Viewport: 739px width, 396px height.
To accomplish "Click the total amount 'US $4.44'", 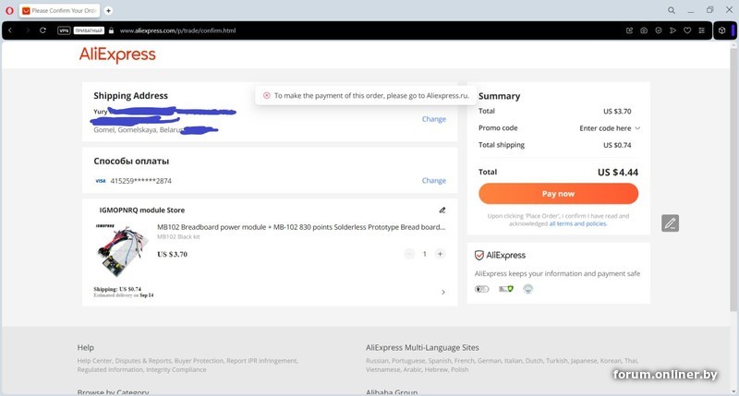I will [617, 173].
